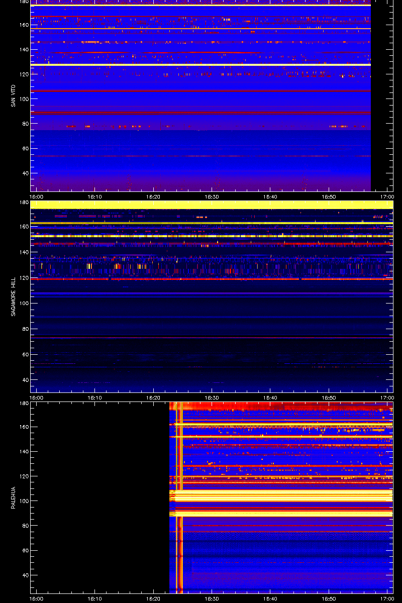The image size is (402, 603).
Task: Click Palehua frequency label 140
Action: pyautogui.click(x=24, y=451)
